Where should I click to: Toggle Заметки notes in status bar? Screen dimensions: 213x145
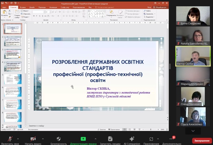coord(101,129)
